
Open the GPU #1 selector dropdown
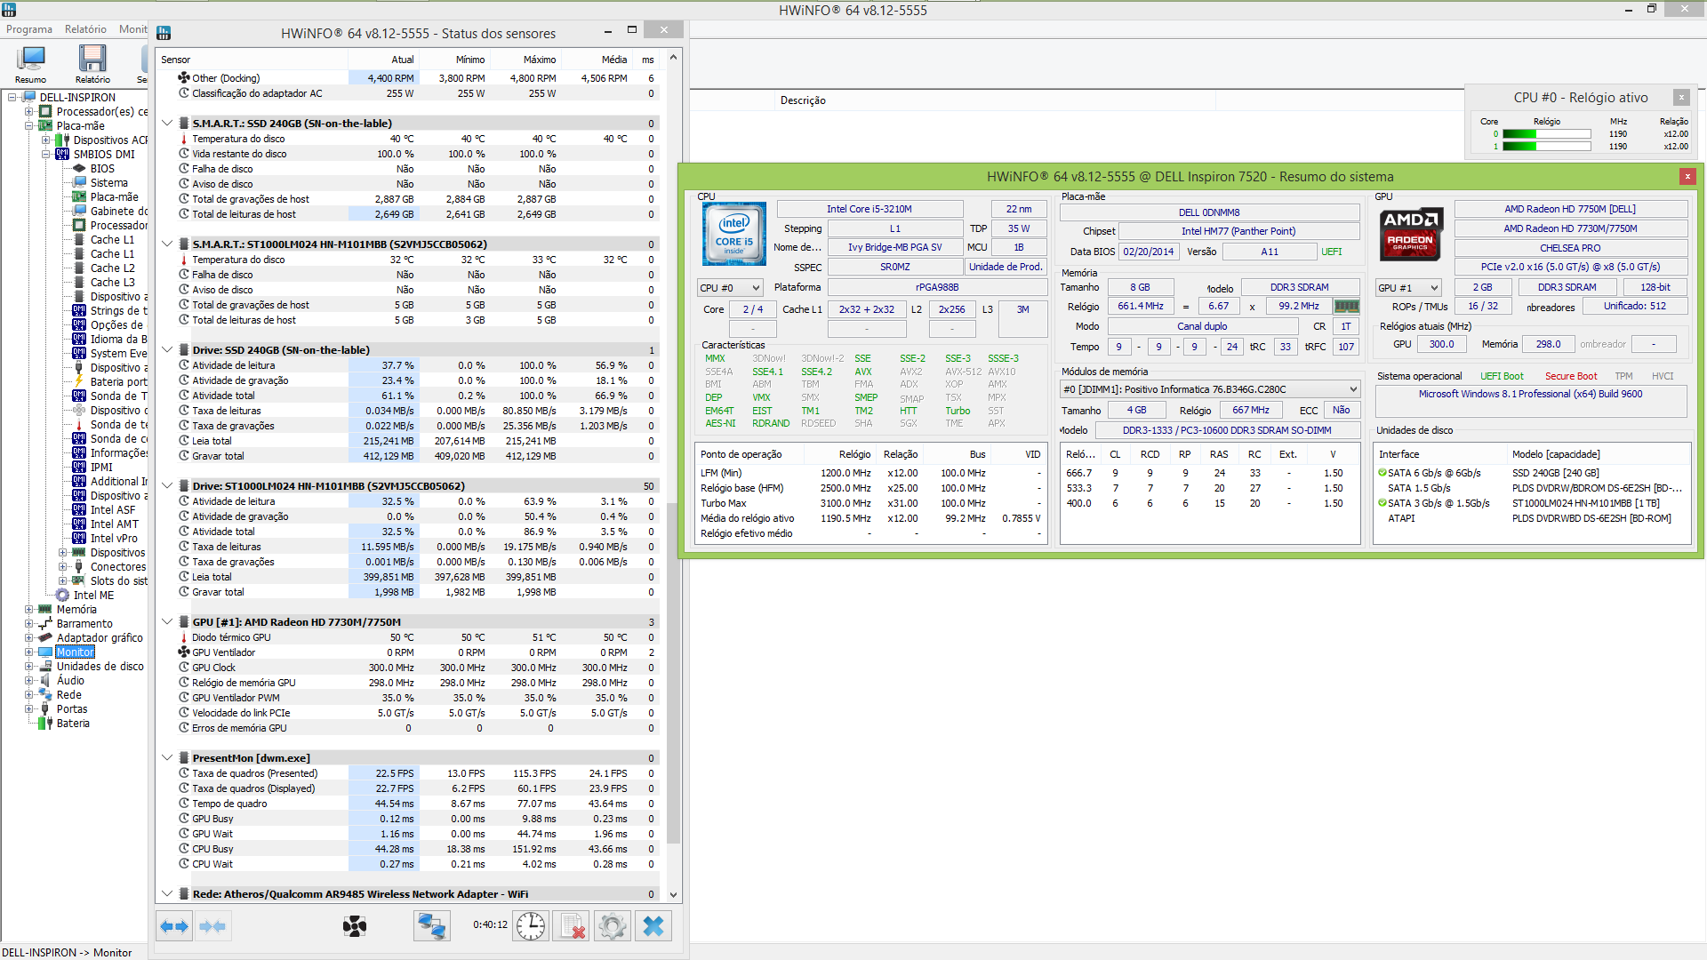tap(1408, 288)
